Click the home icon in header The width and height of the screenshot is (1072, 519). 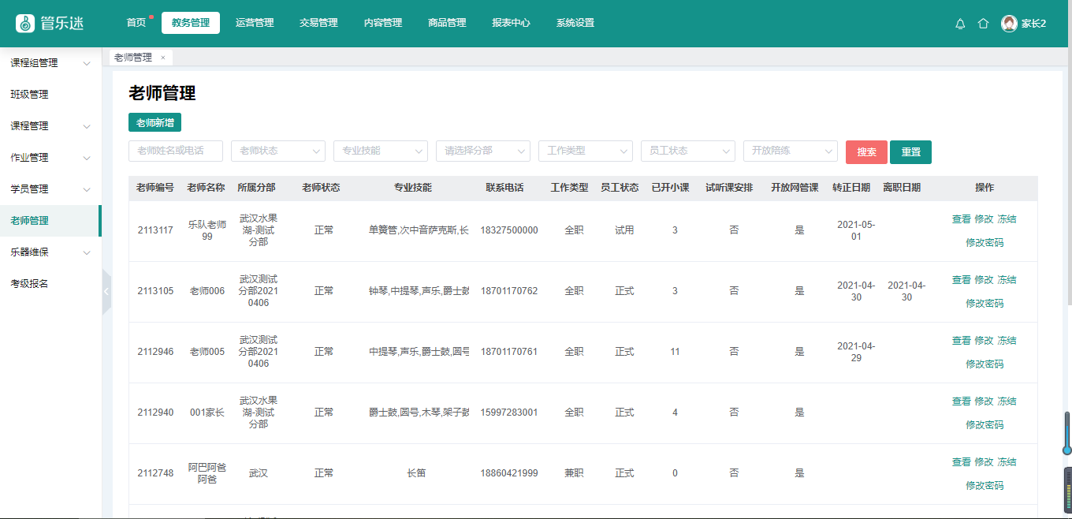click(x=983, y=24)
